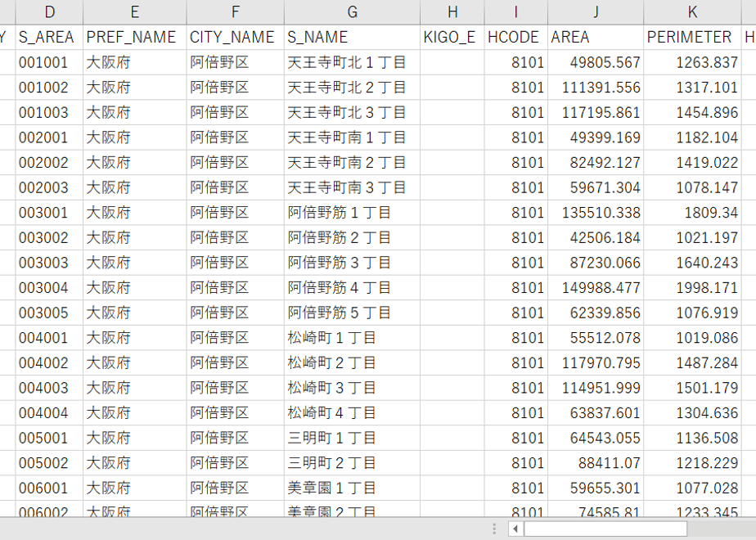756x540 pixels.
Task: Click cell 阿倍野筋３丁目
Action: (x=352, y=263)
